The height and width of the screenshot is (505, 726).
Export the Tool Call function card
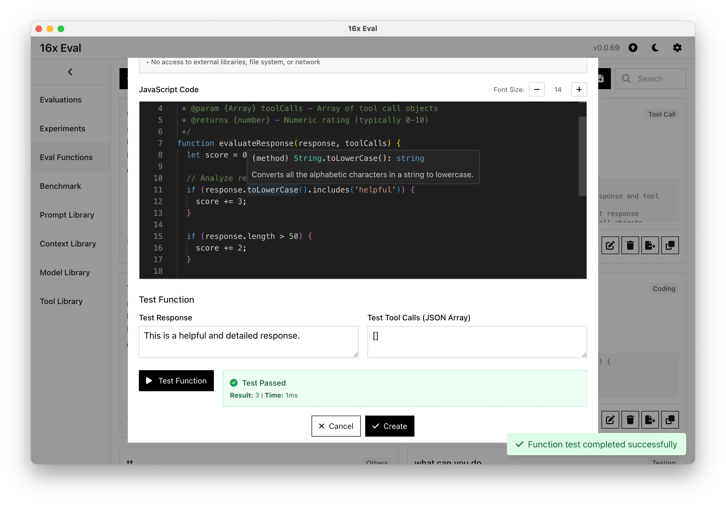point(650,245)
